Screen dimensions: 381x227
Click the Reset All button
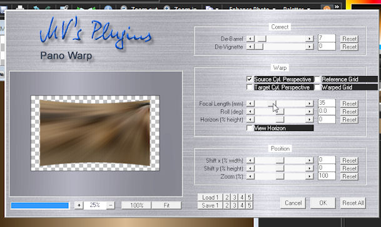(x=353, y=203)
